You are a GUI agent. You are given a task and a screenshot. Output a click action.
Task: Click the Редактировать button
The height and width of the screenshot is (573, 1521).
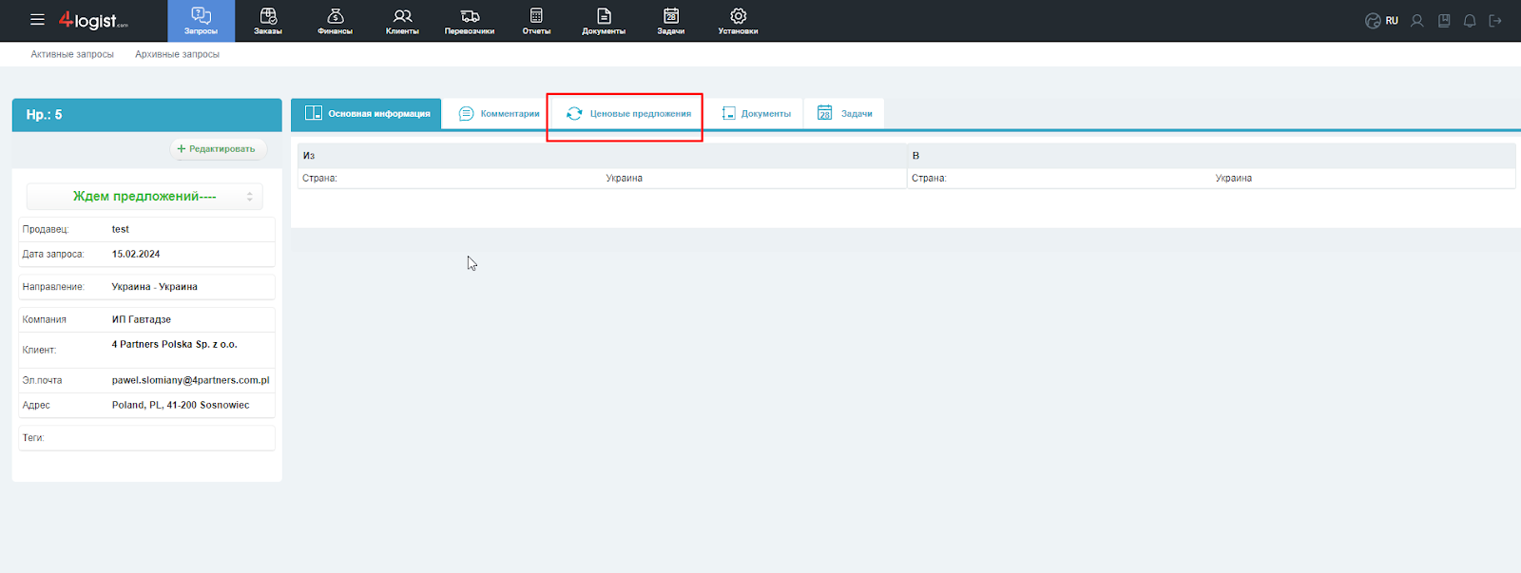[x=217, y=148]
